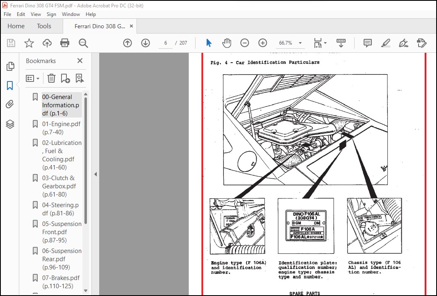Toggle the Bookmarks panel icon

(x=10, y=85)
